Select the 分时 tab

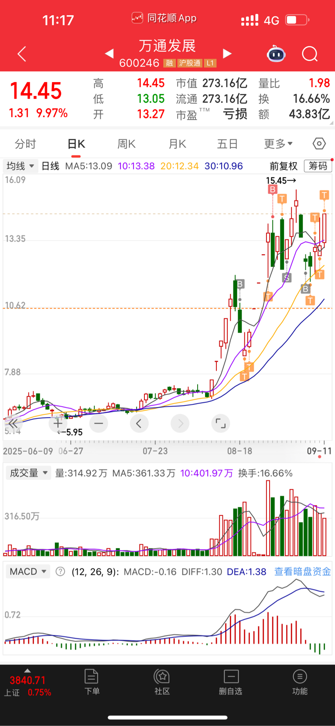pos(25,144)
